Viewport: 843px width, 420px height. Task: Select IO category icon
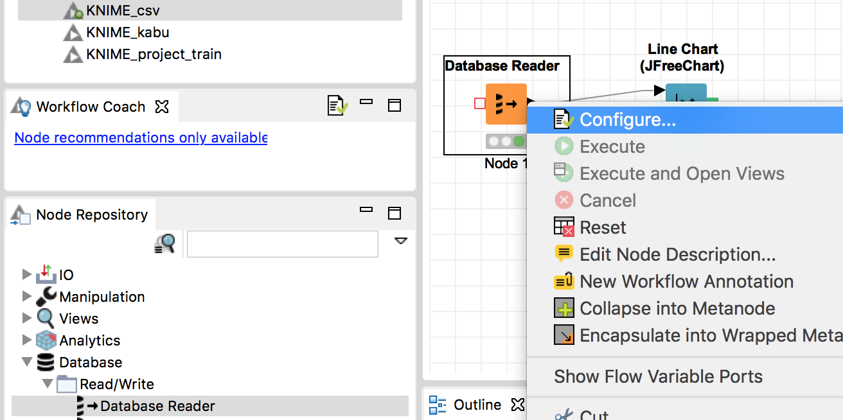click(x=46, y=274)
